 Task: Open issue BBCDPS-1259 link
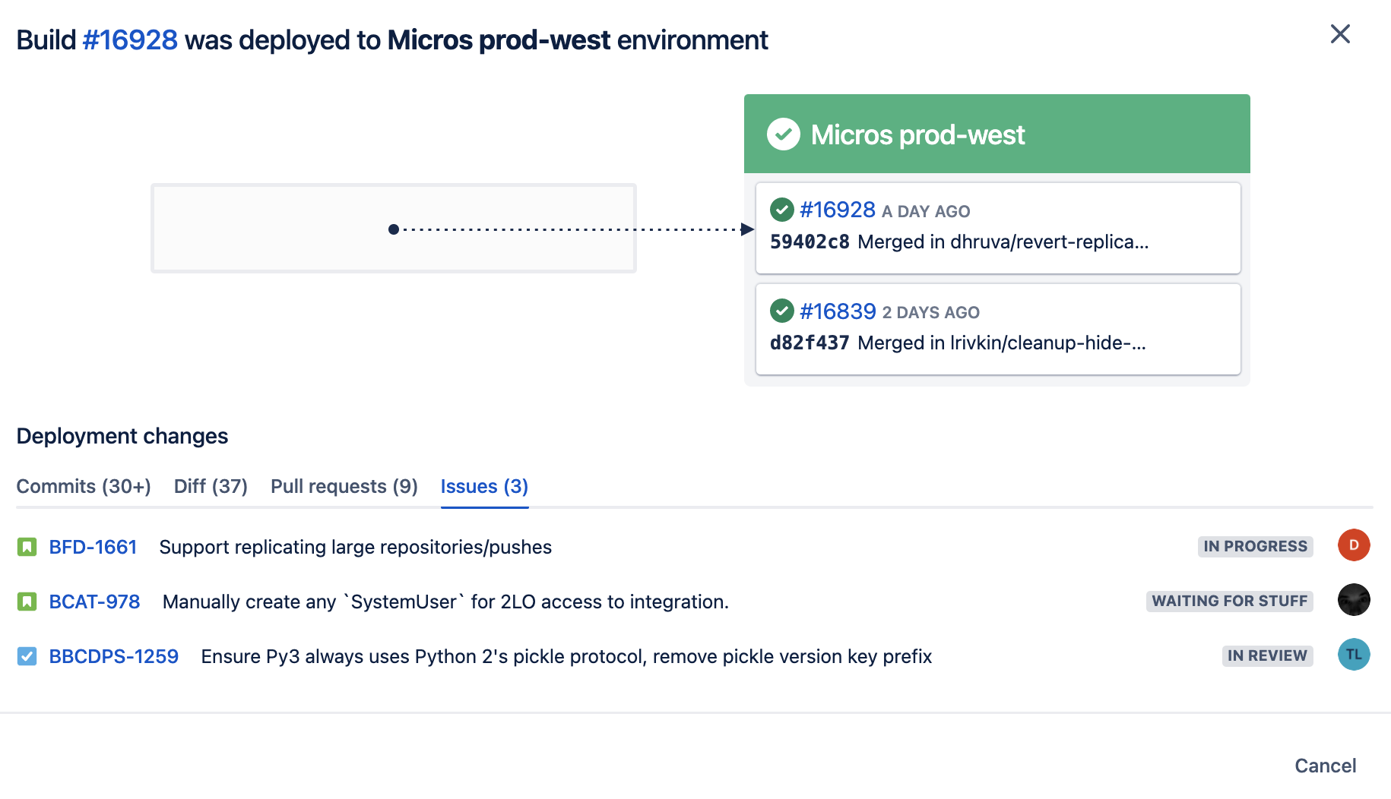(114, 656)
